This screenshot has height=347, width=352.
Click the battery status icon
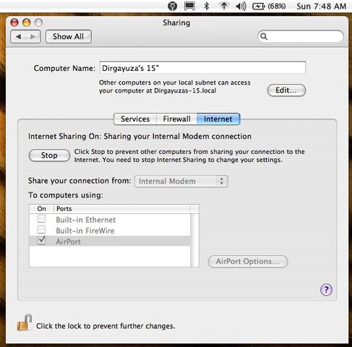point(258,6)
